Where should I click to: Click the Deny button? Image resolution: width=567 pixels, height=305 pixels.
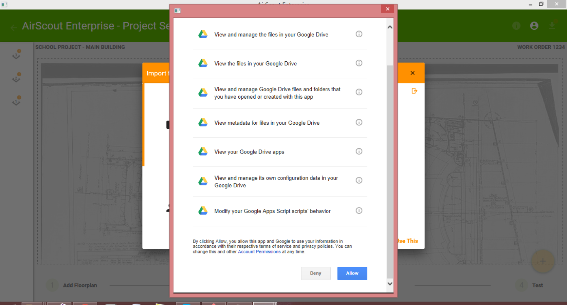(x=315, y=273)
